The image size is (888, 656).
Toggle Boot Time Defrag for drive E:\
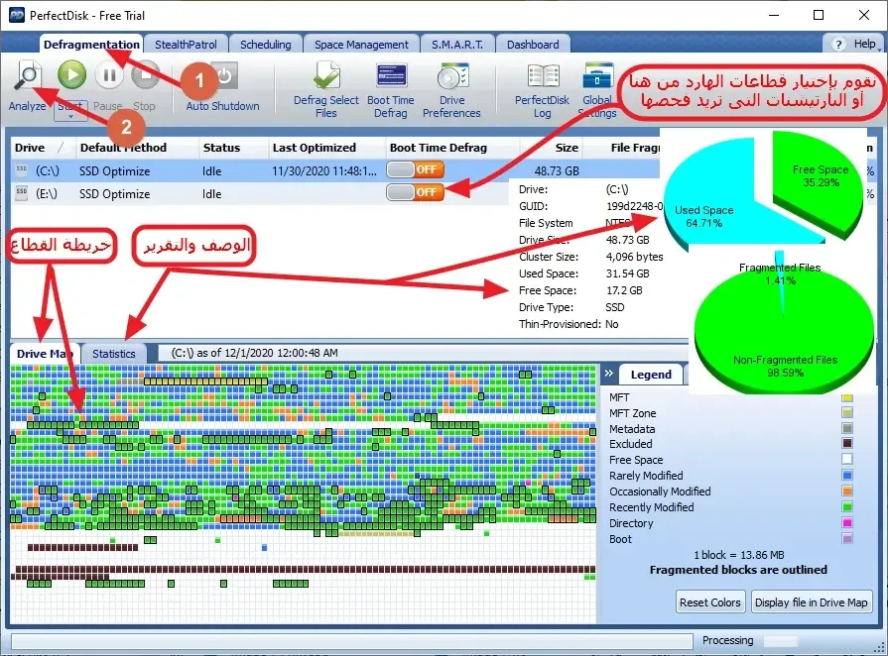point(415,192)
